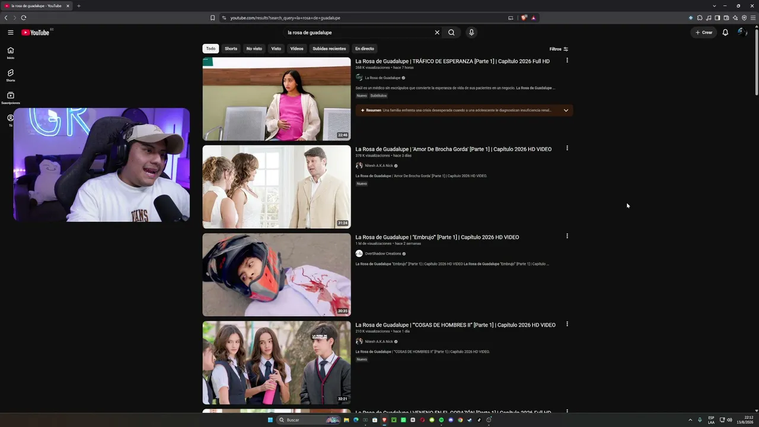Select the Shorts filter chip
The height and width of the screenshot is (427, 759).
[231, 49]
